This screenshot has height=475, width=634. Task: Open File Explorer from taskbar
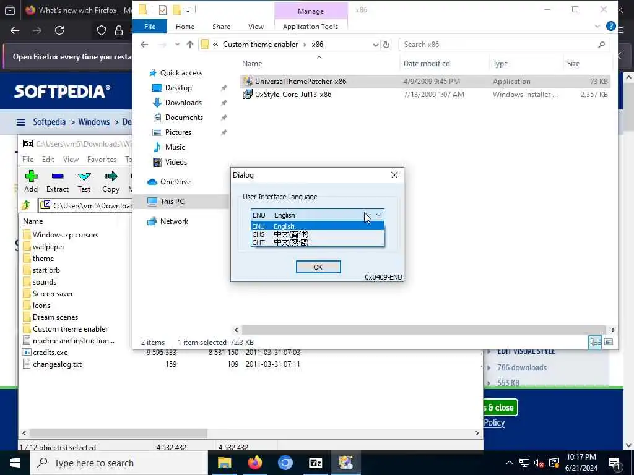click(224, 463)
